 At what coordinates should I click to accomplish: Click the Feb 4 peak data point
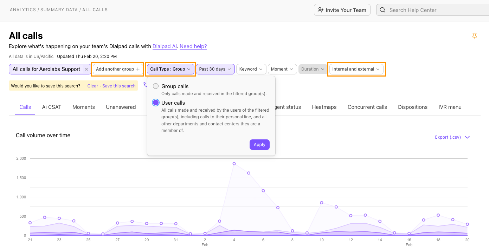[234, 164]
